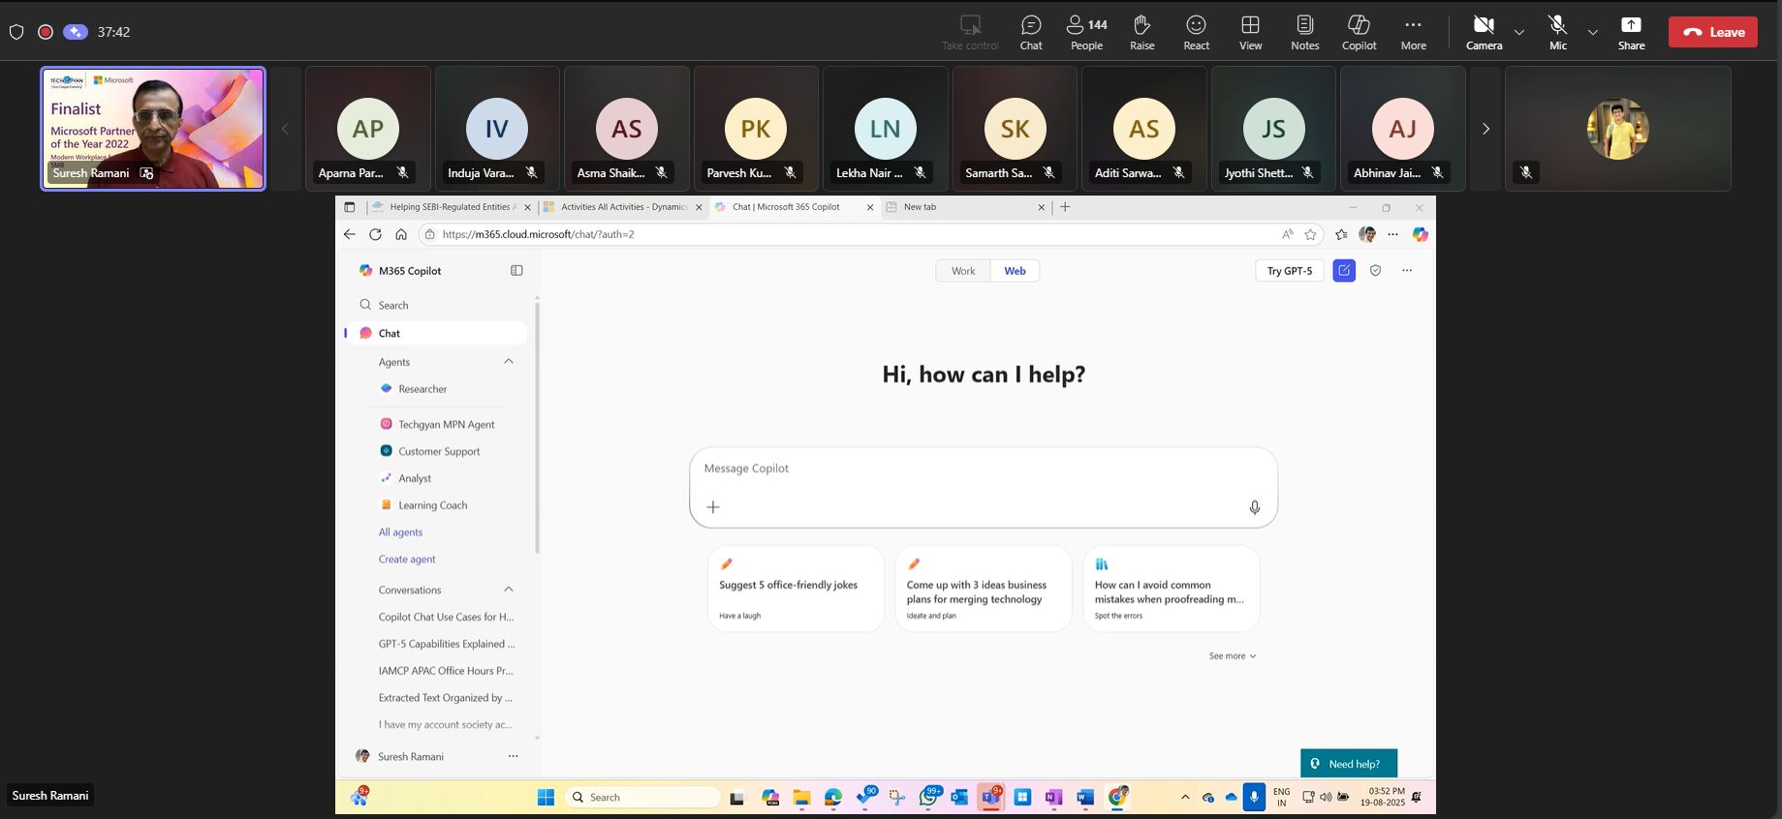Turn on the Camera
1782x819 pixels.
point(1483,32)
